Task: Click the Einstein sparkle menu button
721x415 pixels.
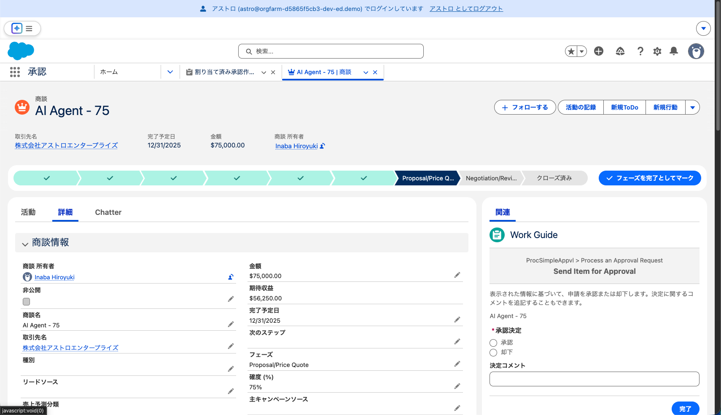Action: (22, 28)
